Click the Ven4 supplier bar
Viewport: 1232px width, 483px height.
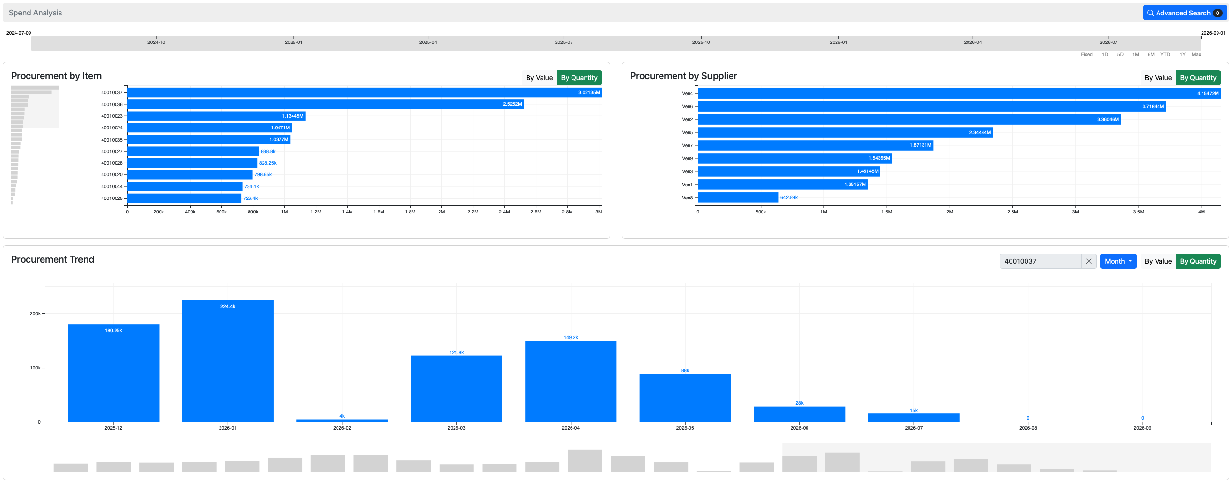(x=959, y=94)
